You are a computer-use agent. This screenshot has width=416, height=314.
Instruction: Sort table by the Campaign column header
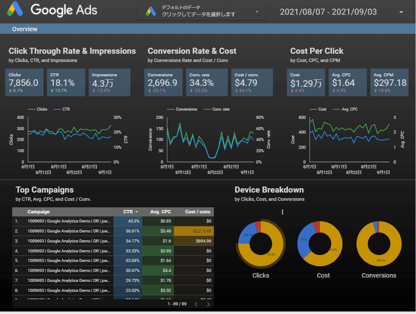(38, 212)
